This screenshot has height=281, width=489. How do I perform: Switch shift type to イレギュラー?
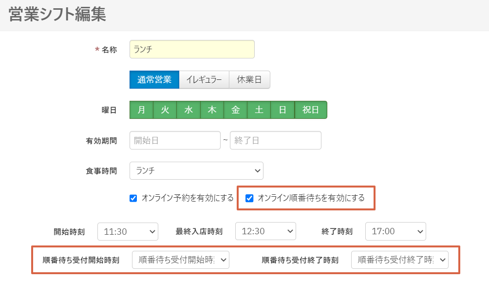(204, 80)
